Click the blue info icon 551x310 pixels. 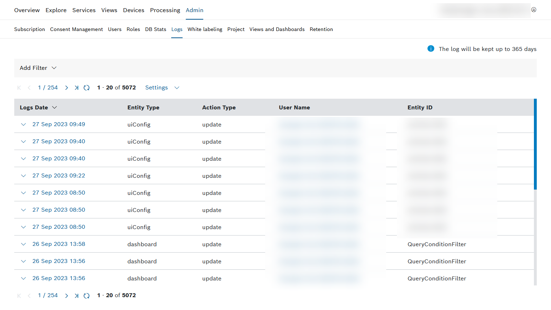(431, 49)
